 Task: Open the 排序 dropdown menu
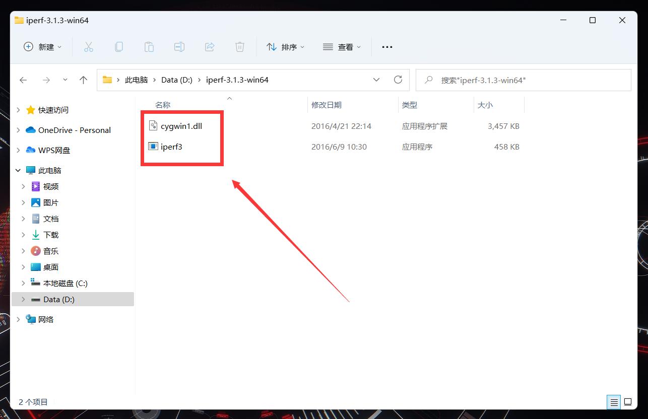pyautogui.click(x=286, y=47)
